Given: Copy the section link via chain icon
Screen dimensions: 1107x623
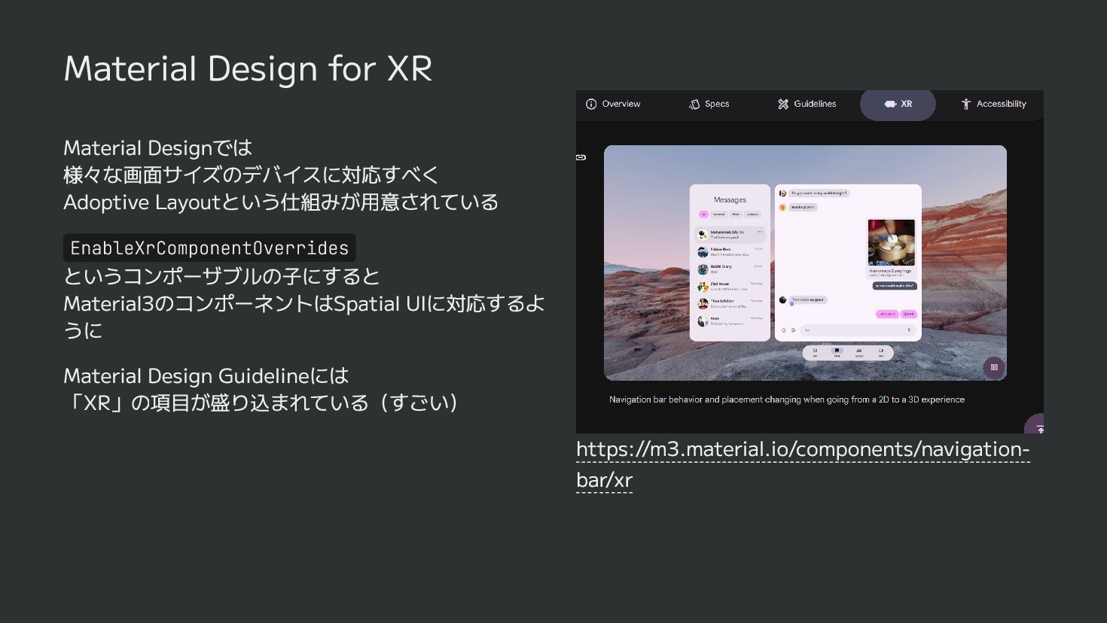Looking at the screenshot, I should coord(581,157).
